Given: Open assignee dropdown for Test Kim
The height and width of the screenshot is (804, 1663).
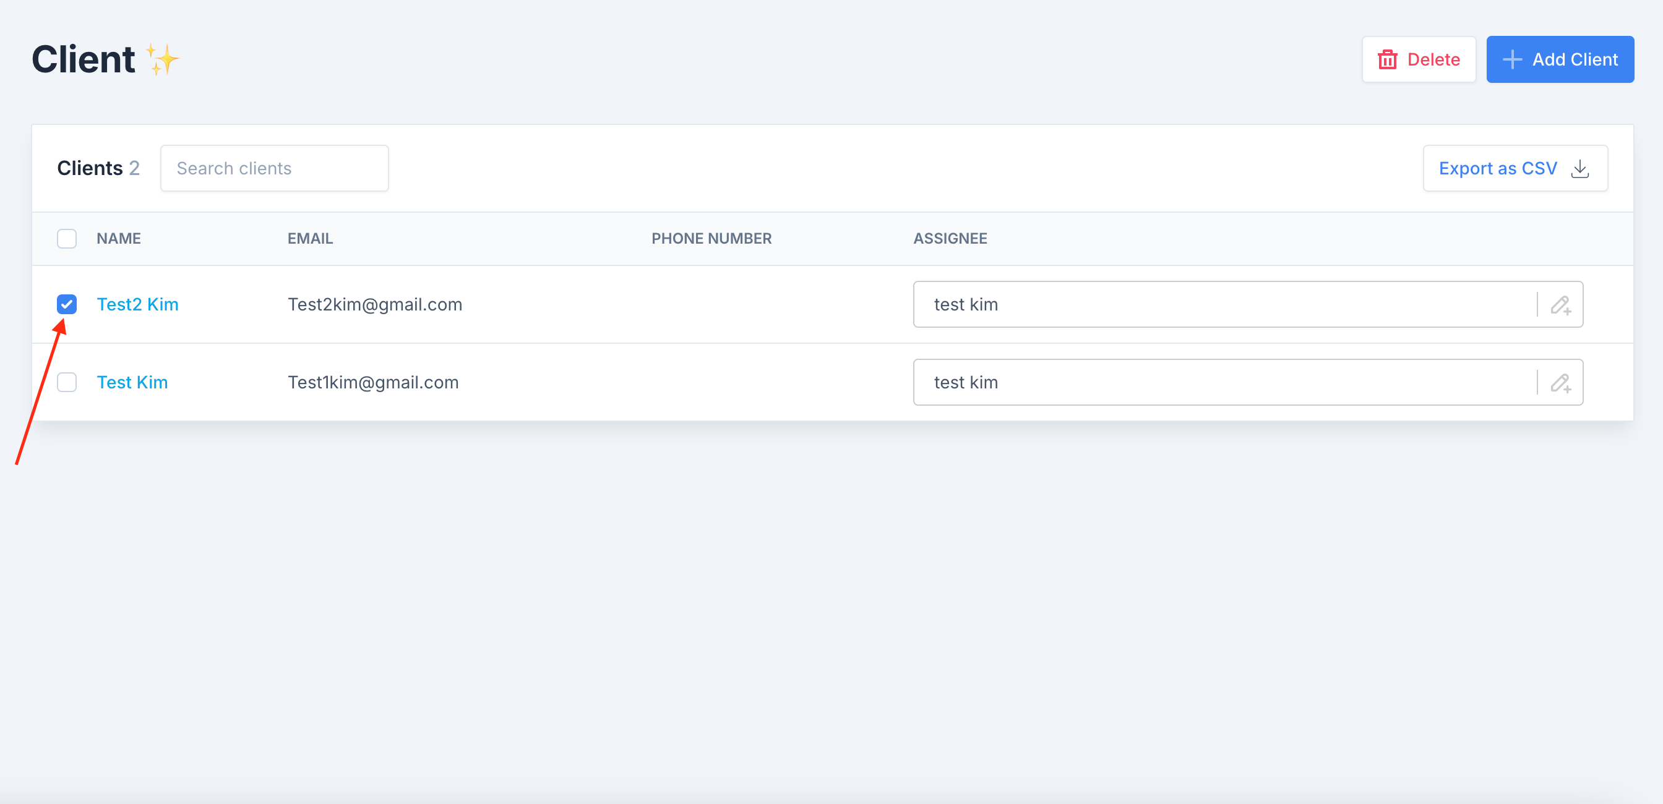Looking at the screenshot, I should click(x=1247, y=382).
